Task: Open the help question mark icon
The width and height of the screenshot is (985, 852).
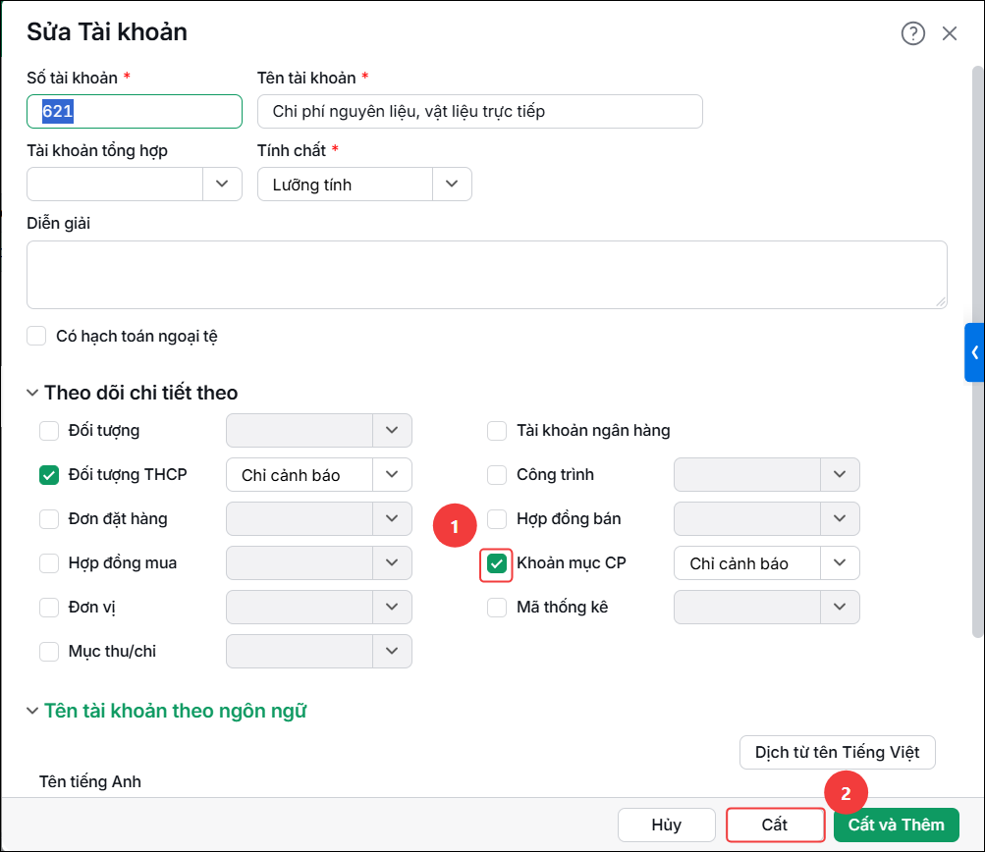Action: pos(912,33)
